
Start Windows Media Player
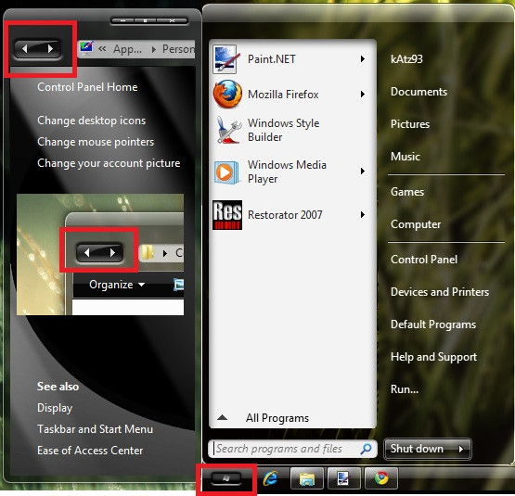(289, 172)
